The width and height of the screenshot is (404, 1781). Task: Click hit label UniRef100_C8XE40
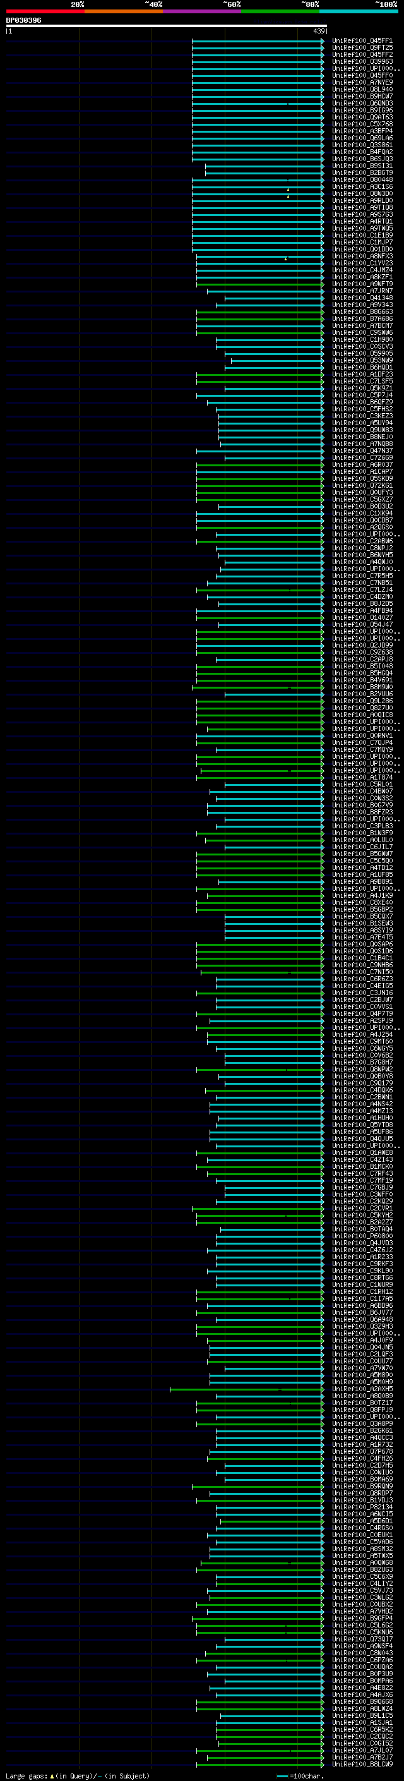(362, 902)
